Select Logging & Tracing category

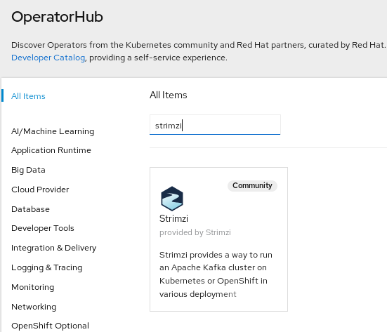click(x=47, y=267)
